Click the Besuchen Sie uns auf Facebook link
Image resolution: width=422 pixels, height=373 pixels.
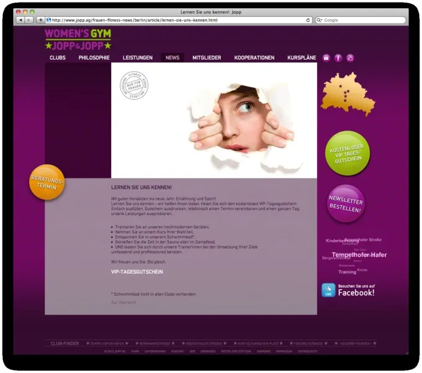point(356,290)
